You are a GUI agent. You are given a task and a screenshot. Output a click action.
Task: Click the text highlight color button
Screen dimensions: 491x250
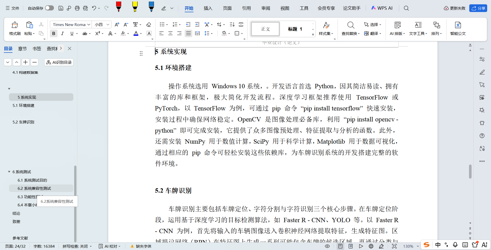coord(123,33)
